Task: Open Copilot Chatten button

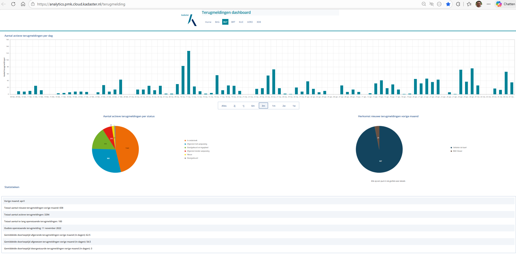Action: (505, 4)
